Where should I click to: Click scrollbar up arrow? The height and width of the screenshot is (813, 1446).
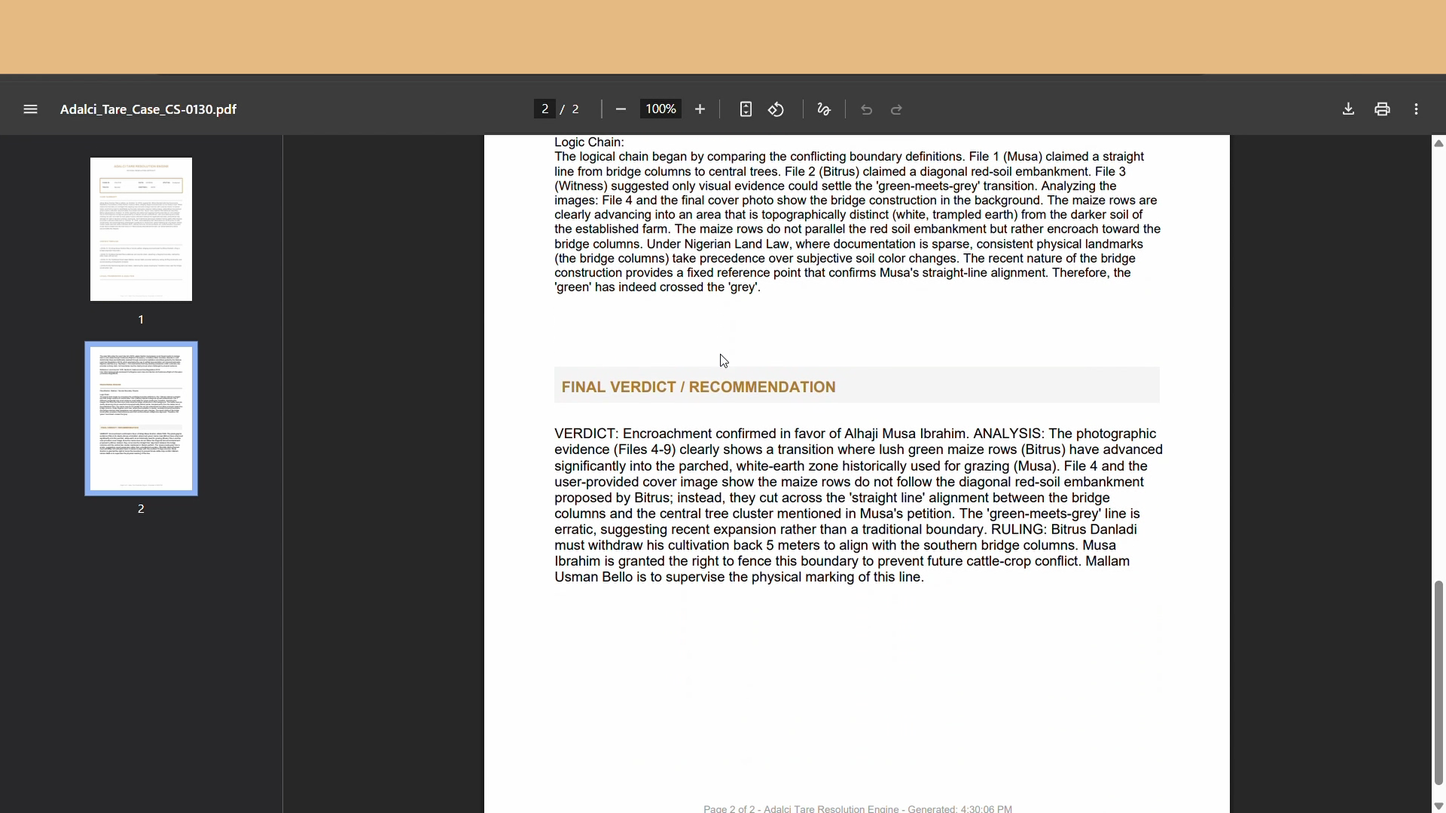tap(1438, 143)
